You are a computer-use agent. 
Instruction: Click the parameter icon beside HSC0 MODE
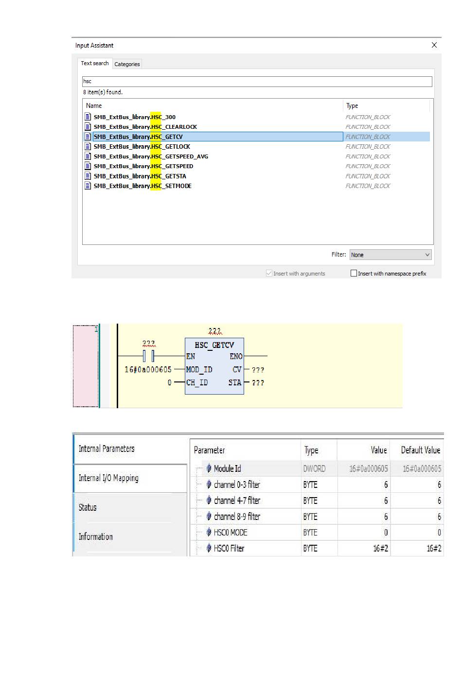tap(209, 533)
